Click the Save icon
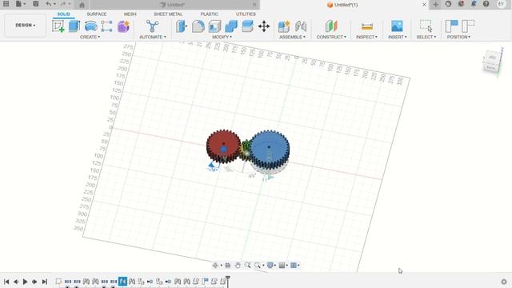The width and height of the screenshot is (512, 288). tap(35, 4)
